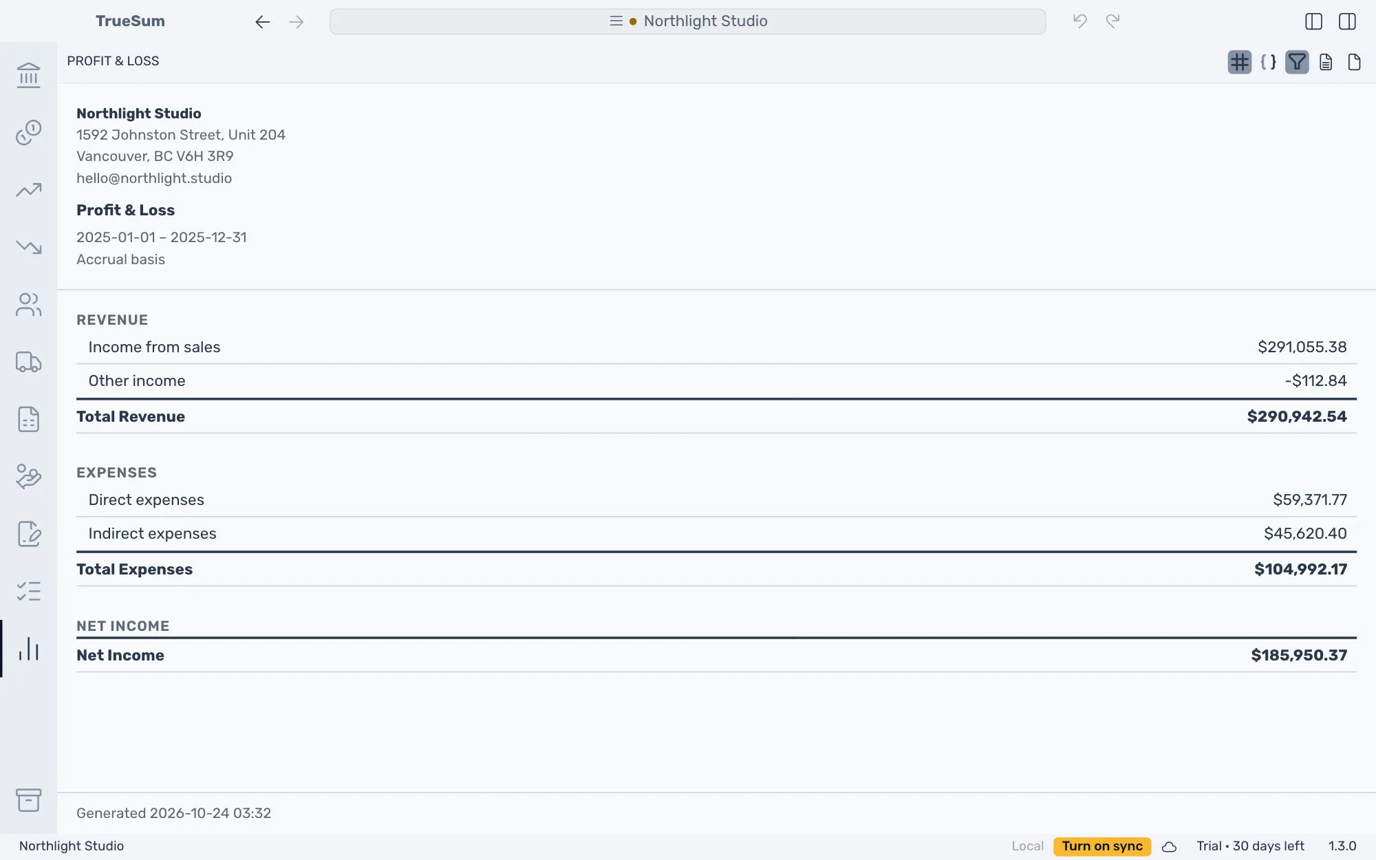This screenshot has height=860, width=1376.
Task: Open the archive box icon
Action: click(x=28, y=800)
